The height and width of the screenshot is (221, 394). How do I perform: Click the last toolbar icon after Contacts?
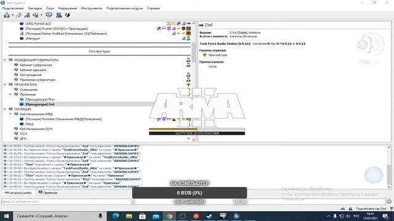[67, 15]
